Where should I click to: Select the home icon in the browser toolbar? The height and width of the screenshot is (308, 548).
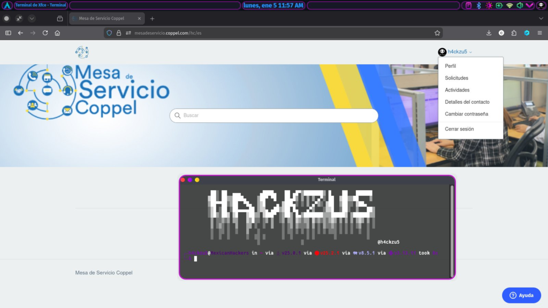(57, 33)
